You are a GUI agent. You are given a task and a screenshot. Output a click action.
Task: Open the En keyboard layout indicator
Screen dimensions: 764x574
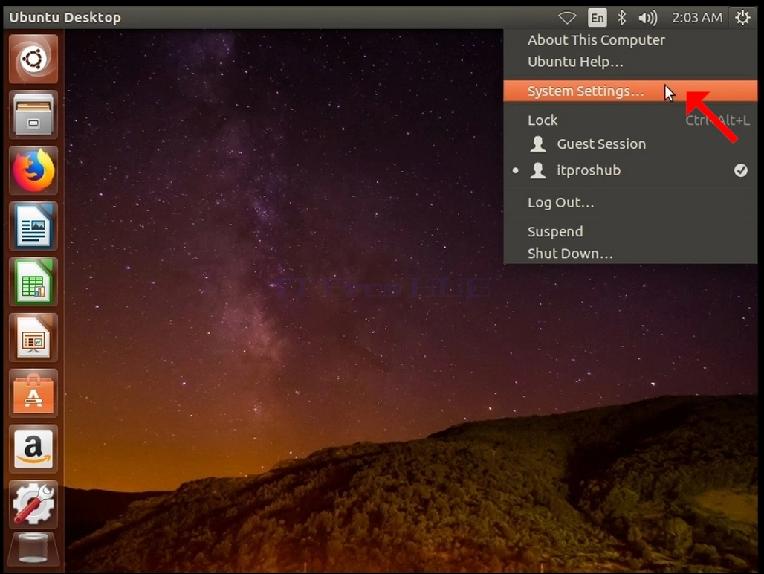(x=597, y=18)
